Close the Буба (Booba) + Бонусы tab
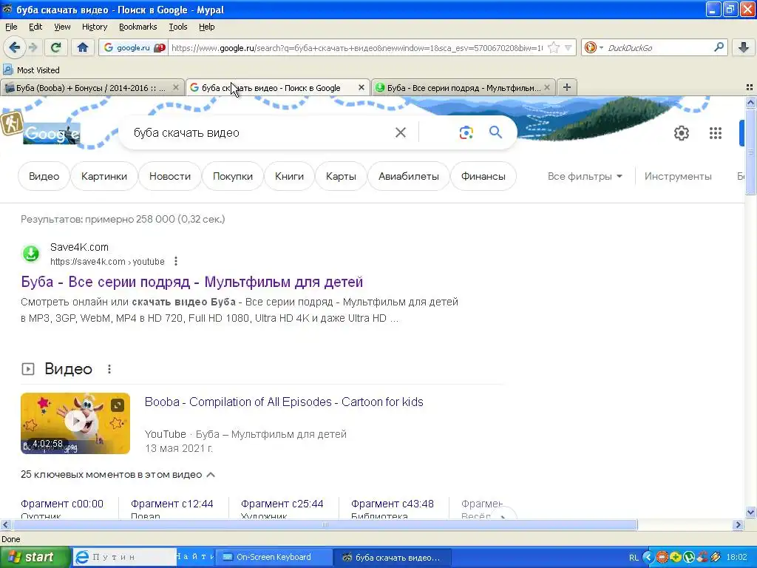757x568 pixels. pyautogui.click(x=176, y=87)
